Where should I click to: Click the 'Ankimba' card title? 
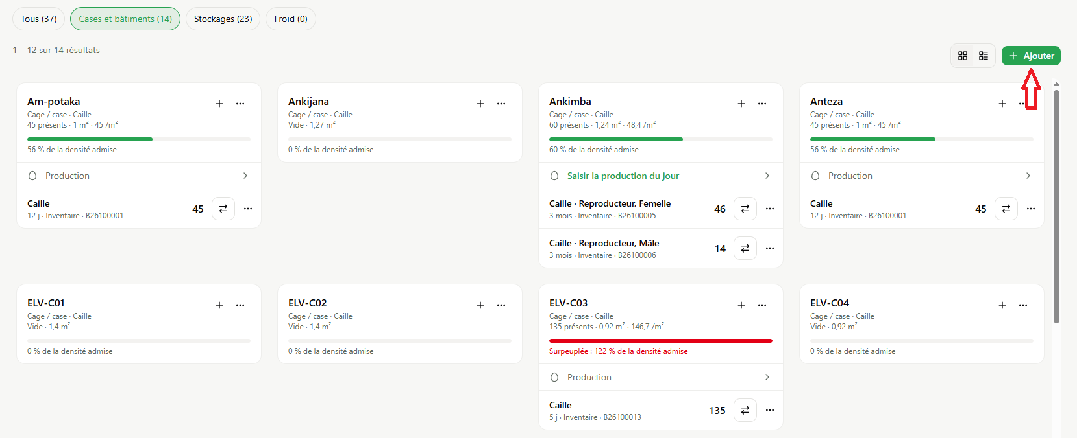coord(570,102)
